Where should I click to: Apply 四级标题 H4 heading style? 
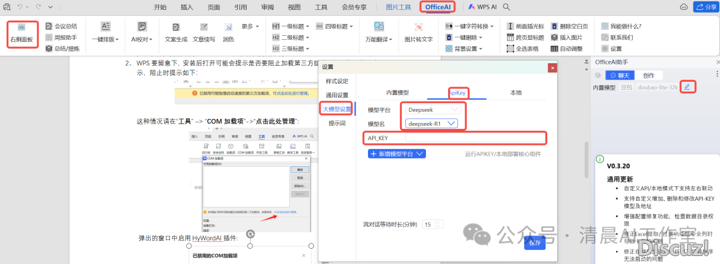click(334, 26)
